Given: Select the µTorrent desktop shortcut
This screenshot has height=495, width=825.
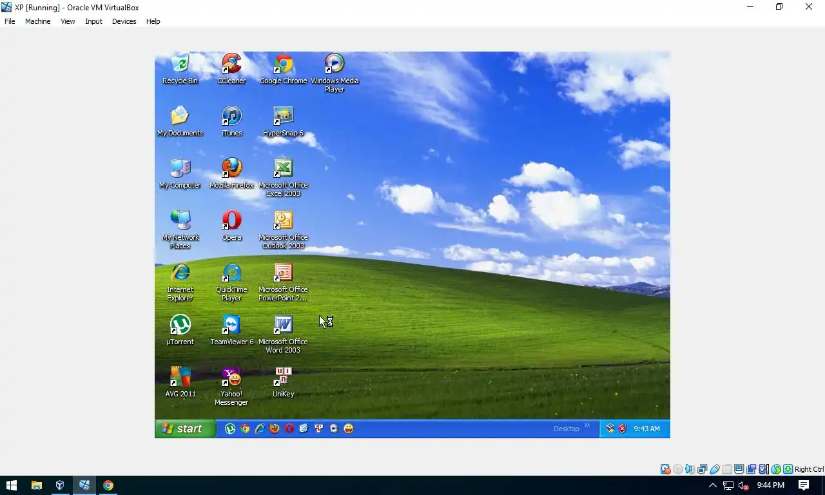Looking at the screenshot, I should pos(180,330).
